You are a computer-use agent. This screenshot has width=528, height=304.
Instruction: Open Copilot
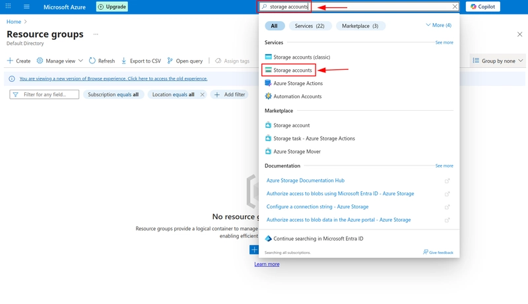[483, 7]
